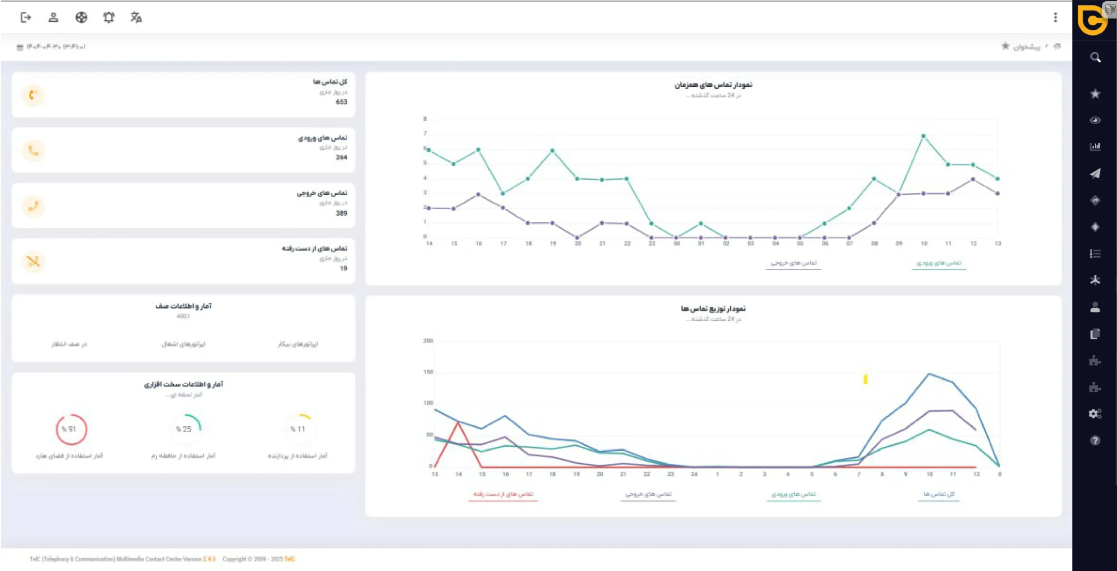Click the home breadcrumb icon

[1057, 46]
